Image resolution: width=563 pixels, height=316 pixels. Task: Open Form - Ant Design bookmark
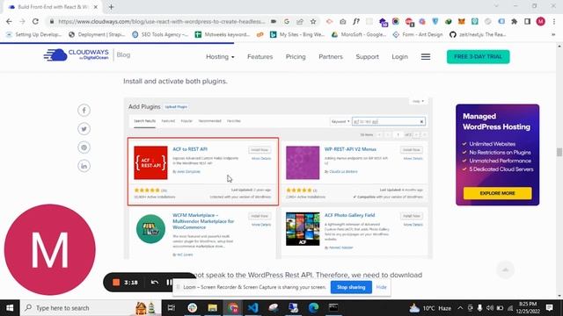click(x=418, y=34)
